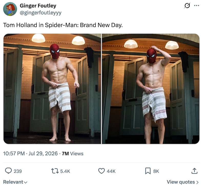Viewport: 205px width, 189px height.
Task: Open the right photo in the post
Action: 151,89
